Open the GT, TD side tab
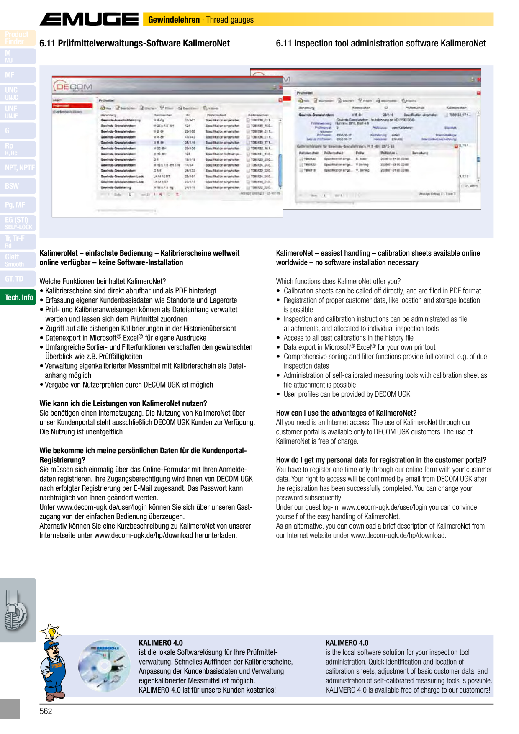Screen dimensions: 519x734 [x=18, y=279]
